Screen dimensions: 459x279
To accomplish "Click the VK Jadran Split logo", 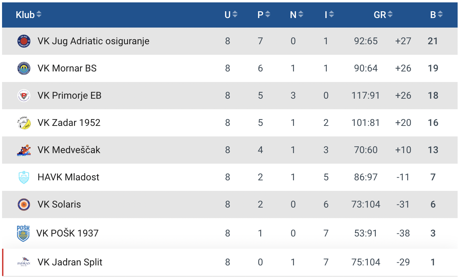I will pos(24,262).
